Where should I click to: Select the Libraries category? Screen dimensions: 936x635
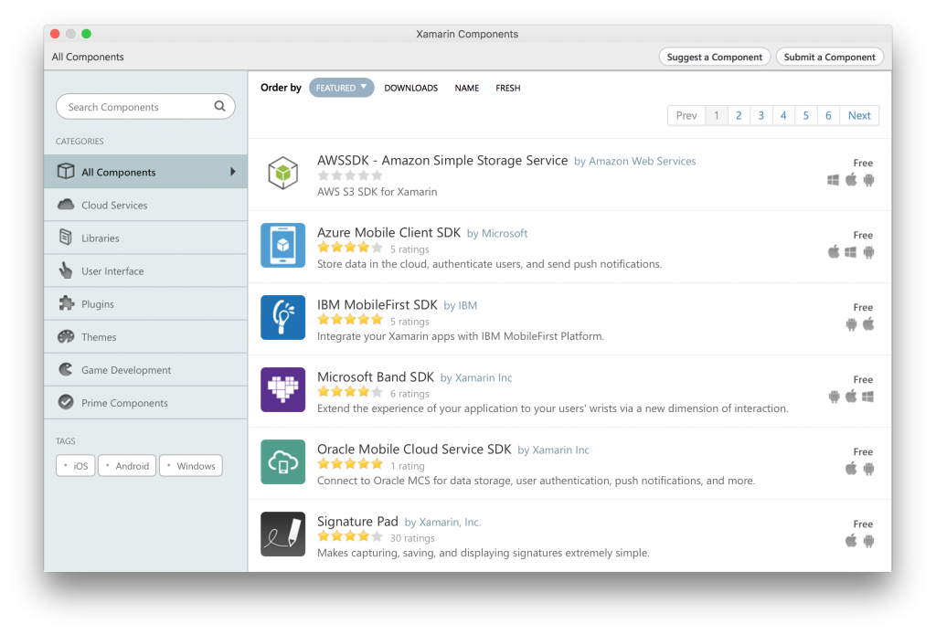pyautogui.click(x=145, y=238)
